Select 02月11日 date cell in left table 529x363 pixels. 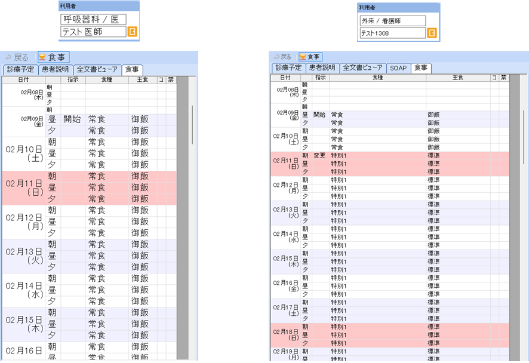click(x=24, y=188)
